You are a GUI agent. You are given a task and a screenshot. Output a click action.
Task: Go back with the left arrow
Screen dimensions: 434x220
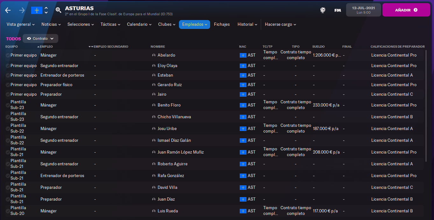click(8, 10)
